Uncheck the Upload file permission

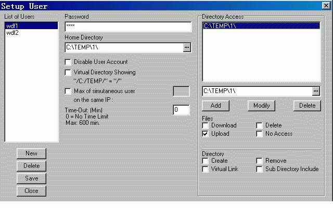click(x=206, y=134)
